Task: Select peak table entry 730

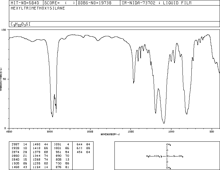Action: pyautogui.click(x=59, y=164)
